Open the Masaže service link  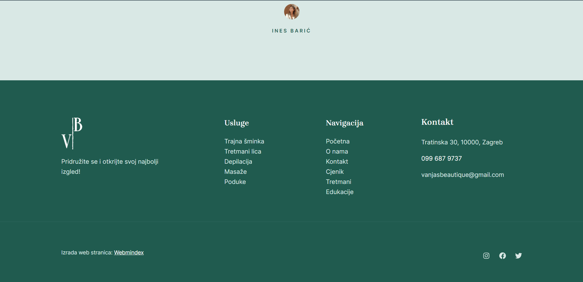click(x=236, y=172)
